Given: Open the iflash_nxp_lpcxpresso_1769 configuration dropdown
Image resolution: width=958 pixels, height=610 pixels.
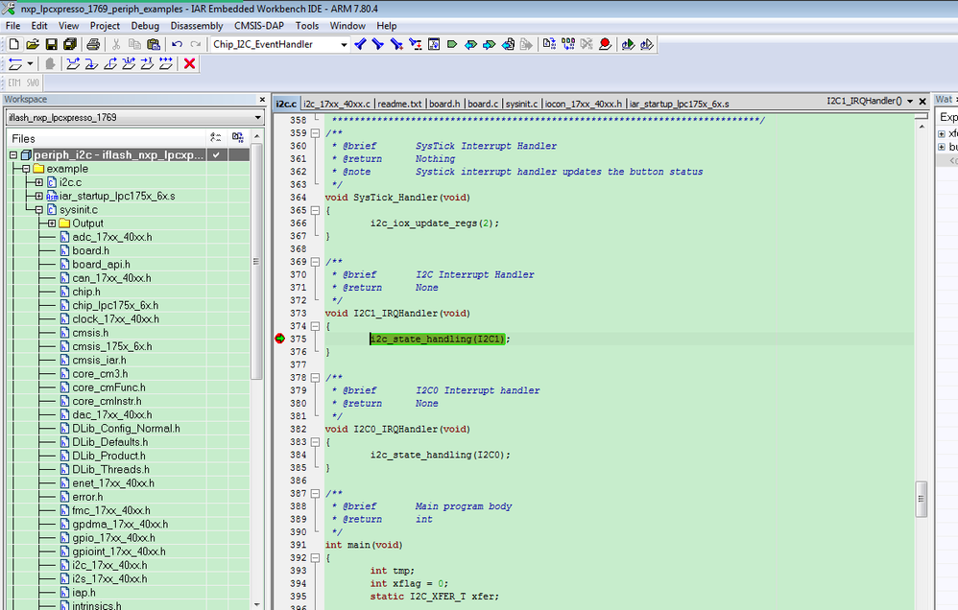Looking at the screenshot, I should tap(257, 118).
